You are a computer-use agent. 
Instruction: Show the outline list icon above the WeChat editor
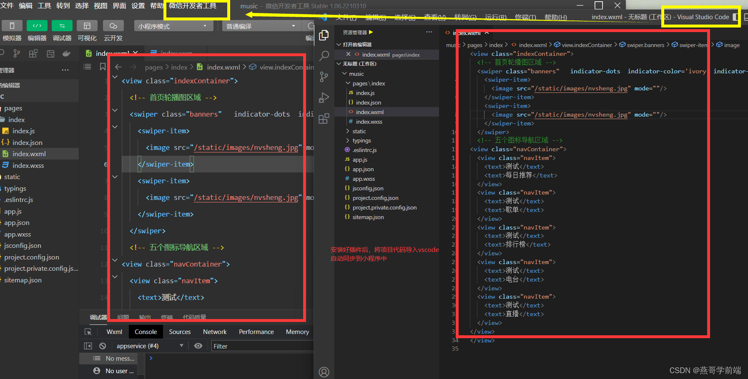87,67
